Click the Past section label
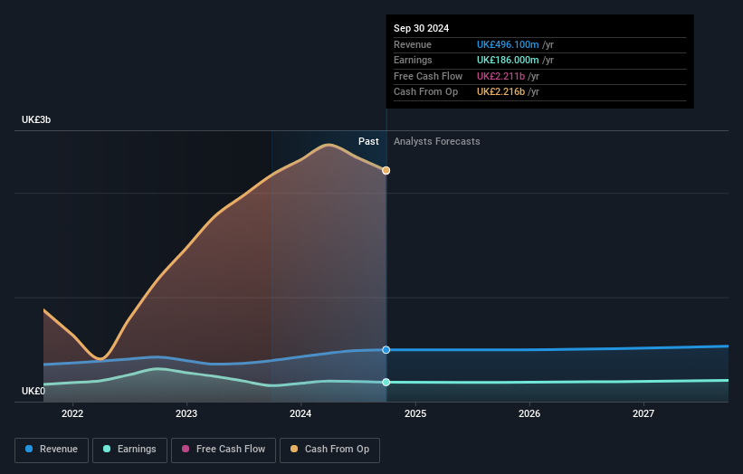Viewport: 743px width, 474px height. (x=368, y=142)
